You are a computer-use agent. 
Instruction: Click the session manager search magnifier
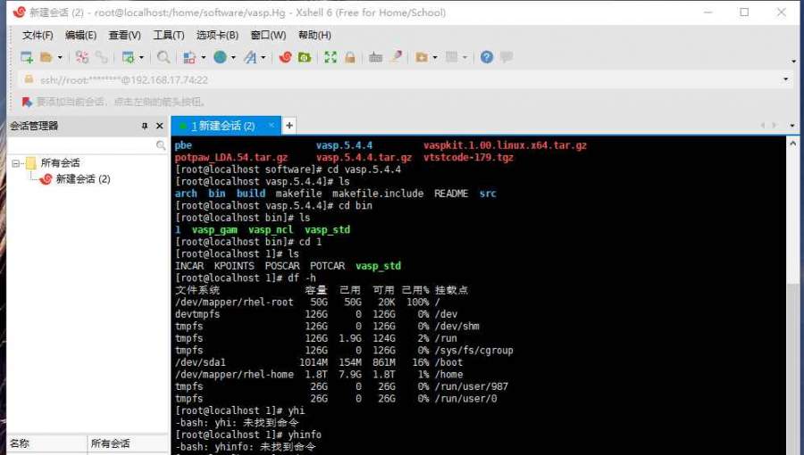click(x=161, y=145)
